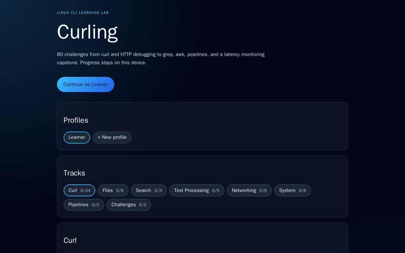The width and height of the screenshot is (405, 253).
Task: Click the Continue as Learner button
Action: (x=85, y=84)
